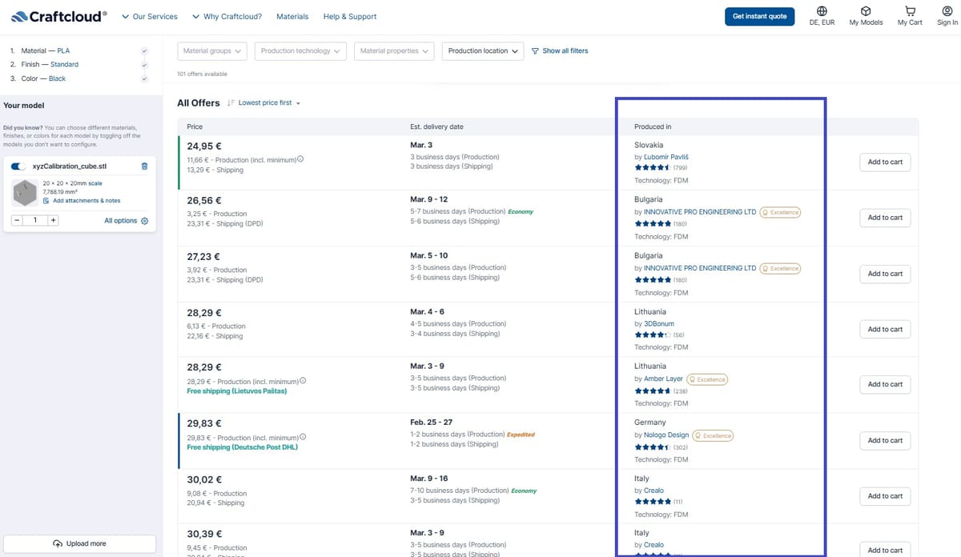Click Show all filters link
Image resolution: width=961 pixels, height=557 pixels.
tap(565, 50)
